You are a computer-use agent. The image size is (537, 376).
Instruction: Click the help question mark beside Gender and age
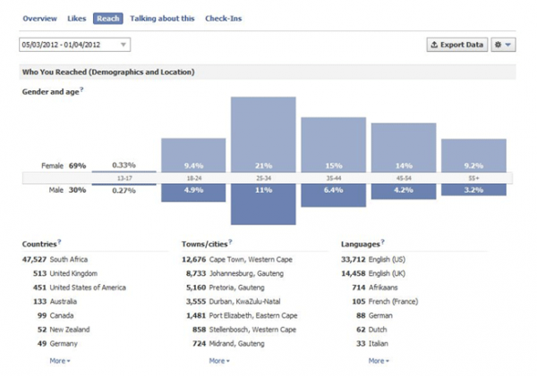pyautogui.click(x=81, y=89)
